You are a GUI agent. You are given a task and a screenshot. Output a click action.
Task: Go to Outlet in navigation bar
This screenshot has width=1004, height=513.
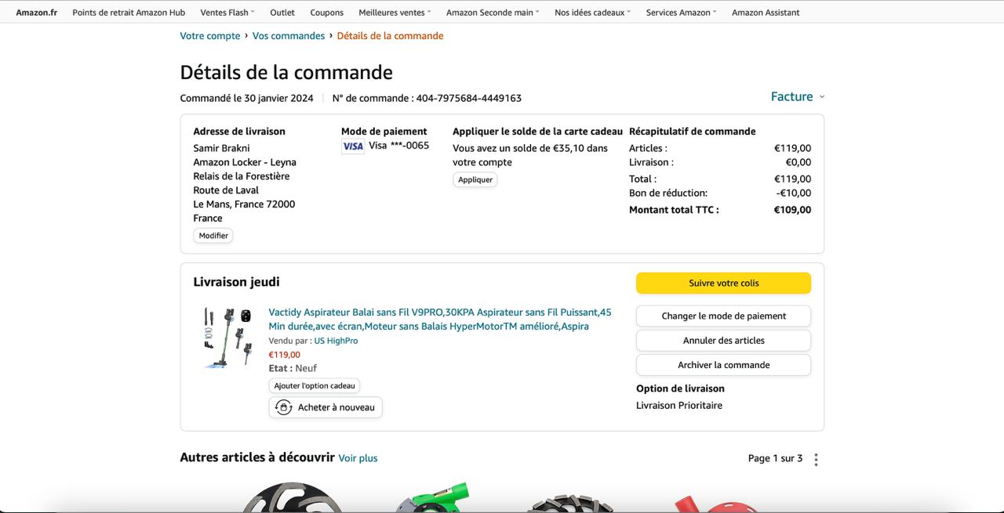282,13
